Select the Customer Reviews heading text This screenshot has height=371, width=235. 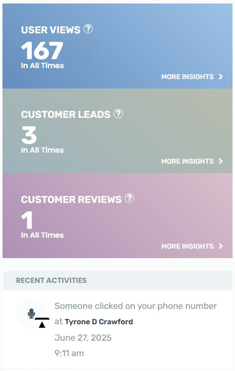coord(71,199)
